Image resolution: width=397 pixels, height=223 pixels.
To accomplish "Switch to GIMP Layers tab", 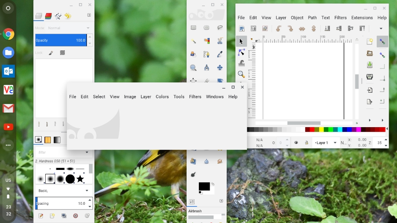I will coord(39,16).
